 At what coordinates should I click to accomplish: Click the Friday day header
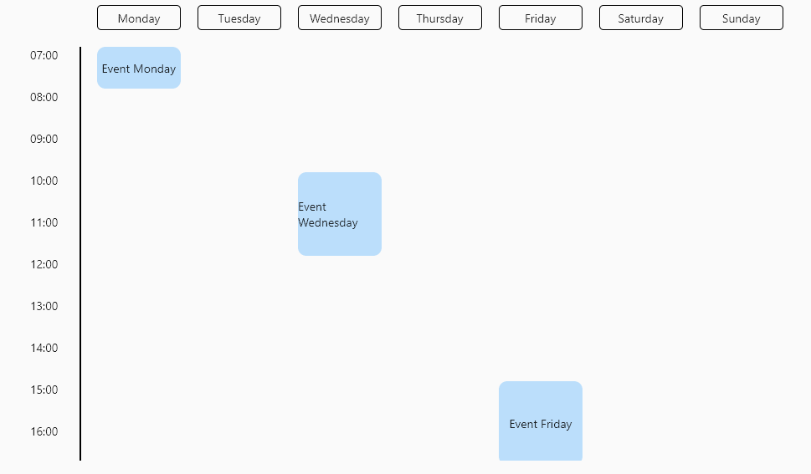coord(540,18)
